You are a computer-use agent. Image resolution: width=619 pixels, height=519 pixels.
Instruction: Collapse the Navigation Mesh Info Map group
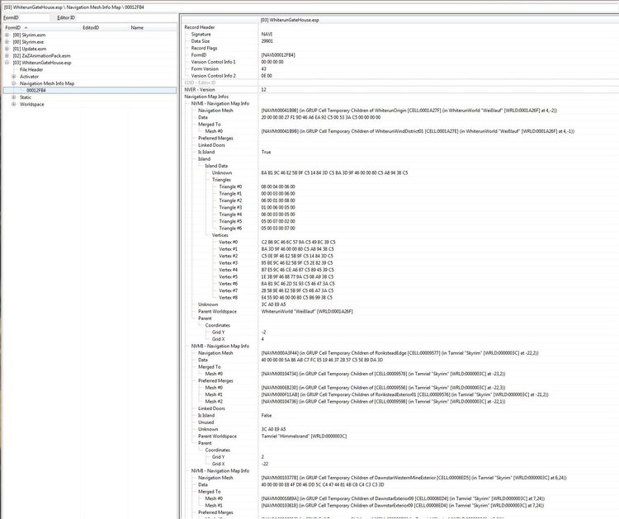14,83
